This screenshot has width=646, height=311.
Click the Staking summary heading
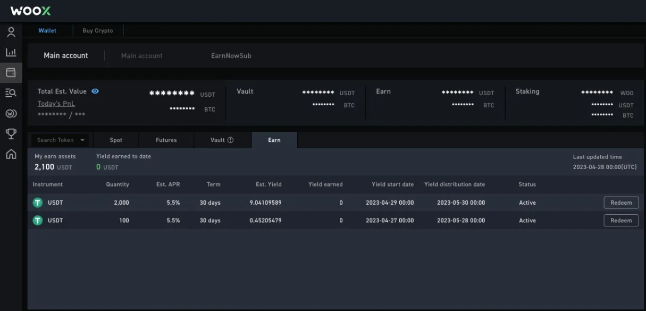click(527, 91)
